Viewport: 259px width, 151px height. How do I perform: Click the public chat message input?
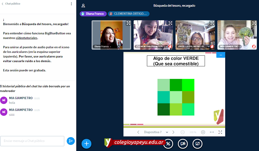pos(32,141)
